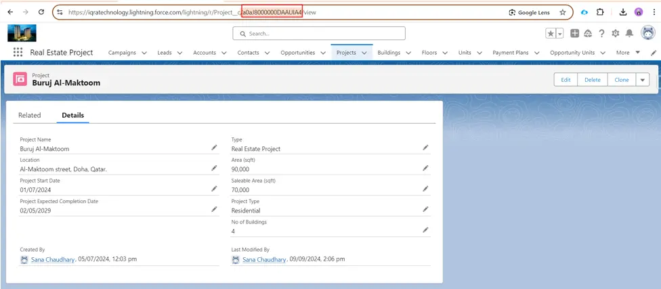Open the Units tab
The width and height of the screenshot is (661, 289).
pos(465,53)
